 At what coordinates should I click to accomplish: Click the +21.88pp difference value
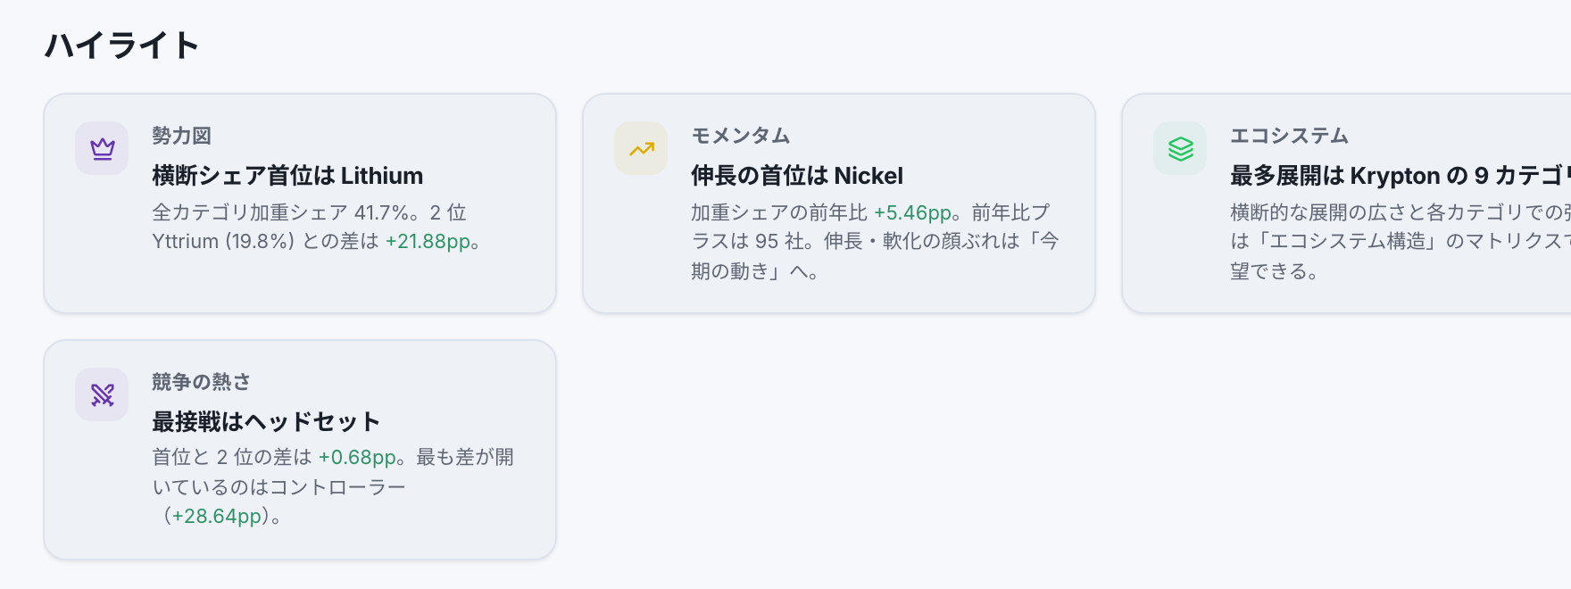tap(428, 242)
